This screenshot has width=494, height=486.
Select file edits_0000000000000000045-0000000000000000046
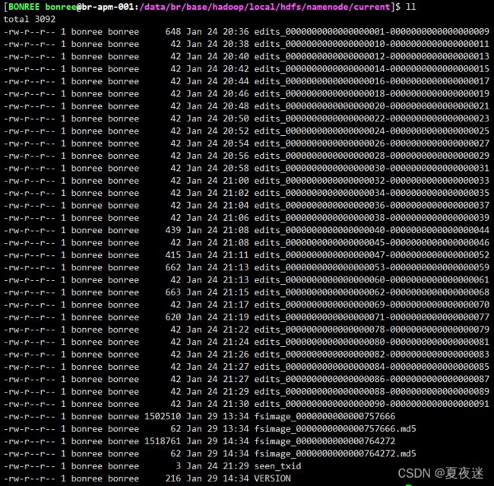tap(372, 243)
